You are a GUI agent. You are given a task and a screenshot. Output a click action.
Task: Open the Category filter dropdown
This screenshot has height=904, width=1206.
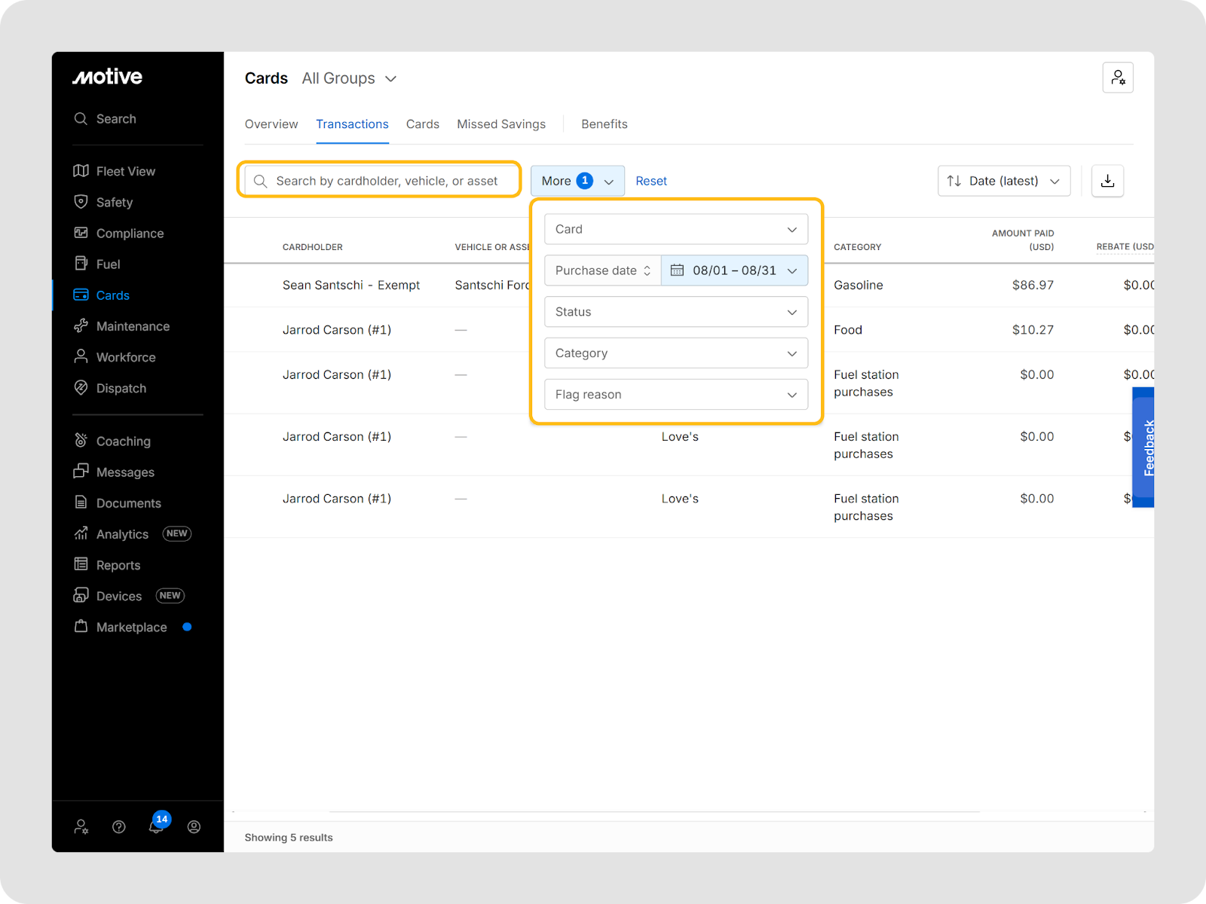click(x=675, y=353)
